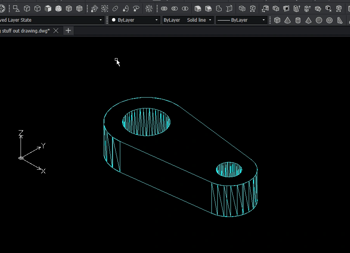Select the Box solid primitive tool
The image size is (350, 253).
tap(277, 20)
